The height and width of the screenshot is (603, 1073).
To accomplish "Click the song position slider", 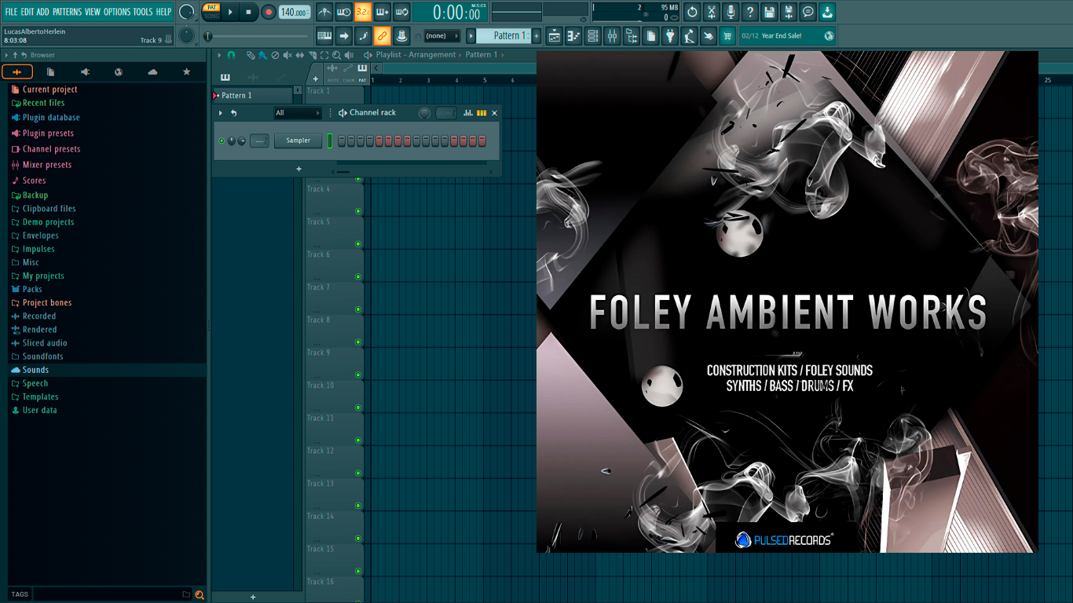I will coord(259,36).
